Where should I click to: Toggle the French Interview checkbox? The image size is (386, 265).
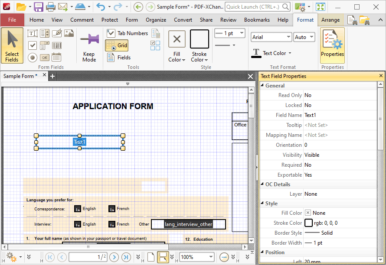(112, 224)
